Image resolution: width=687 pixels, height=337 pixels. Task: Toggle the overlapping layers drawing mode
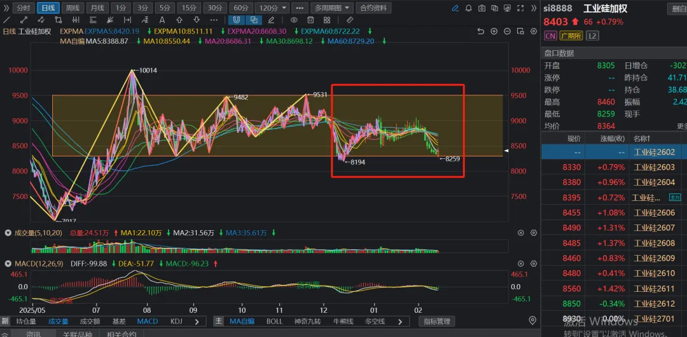click(254, 20)
